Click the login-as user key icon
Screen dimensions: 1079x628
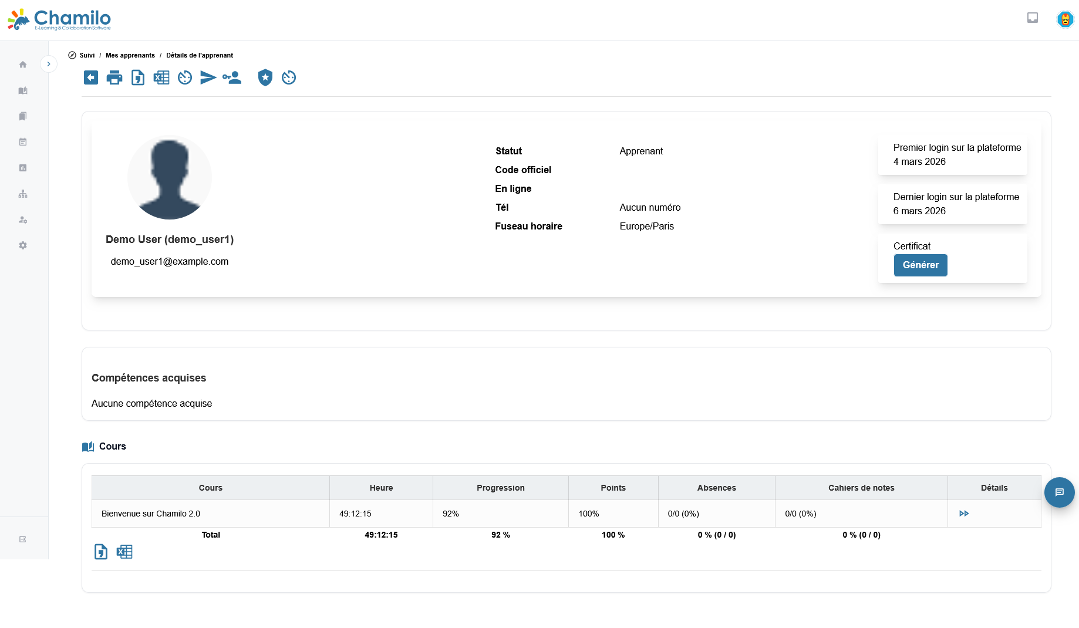pyautogui.click(x=232, y=77)
